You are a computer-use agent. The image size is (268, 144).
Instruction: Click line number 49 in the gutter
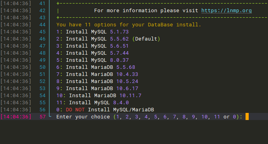(x=43, y=60)
